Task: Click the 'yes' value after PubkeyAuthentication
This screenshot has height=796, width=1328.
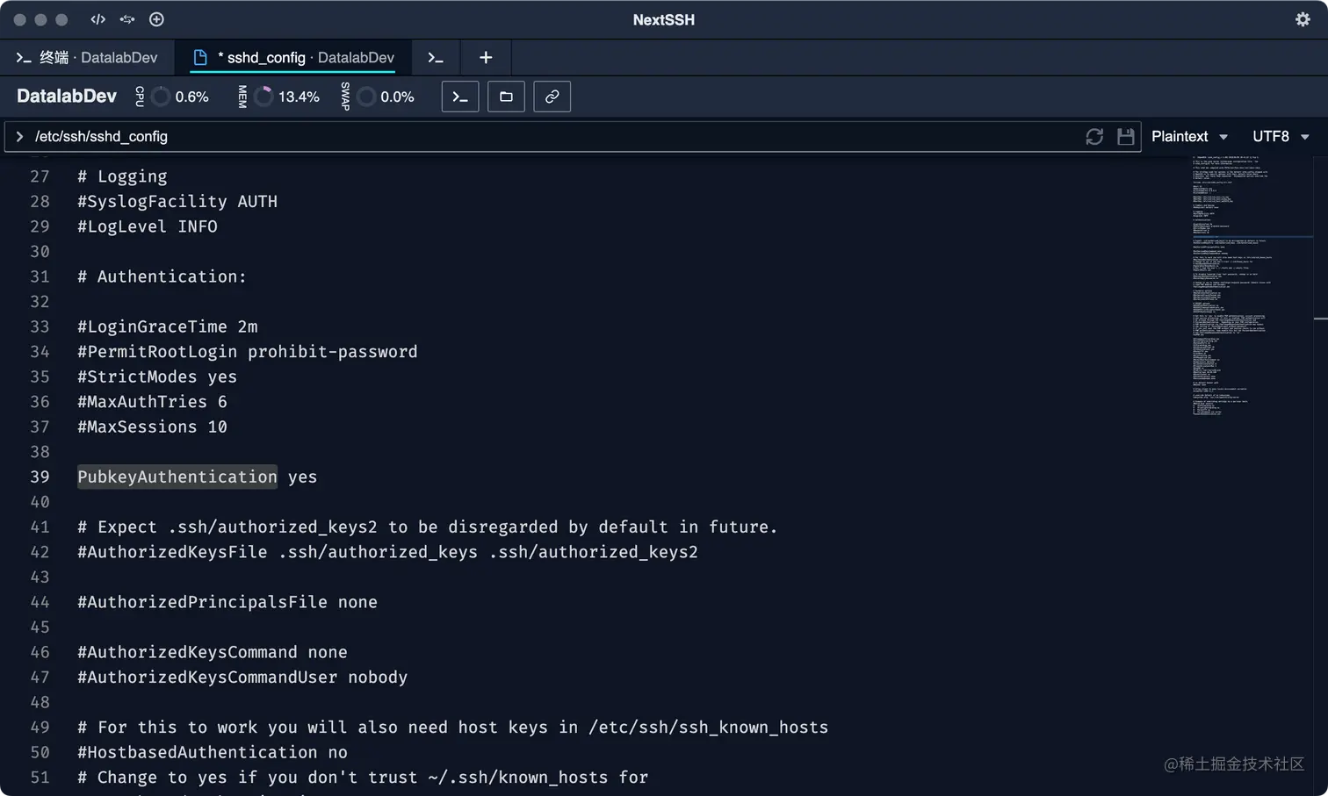Action: point(303,477)
